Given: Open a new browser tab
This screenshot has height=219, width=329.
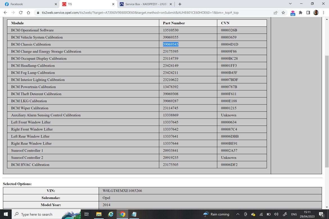Looking at the screenshot, I should [180, 4].
